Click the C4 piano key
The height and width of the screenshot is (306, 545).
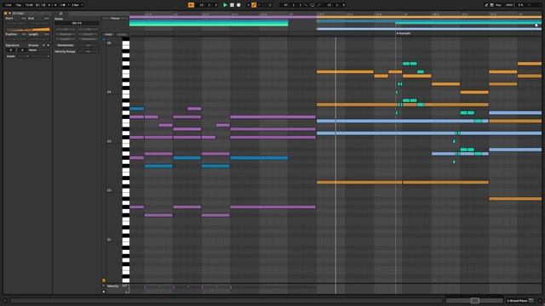point(125,93)
